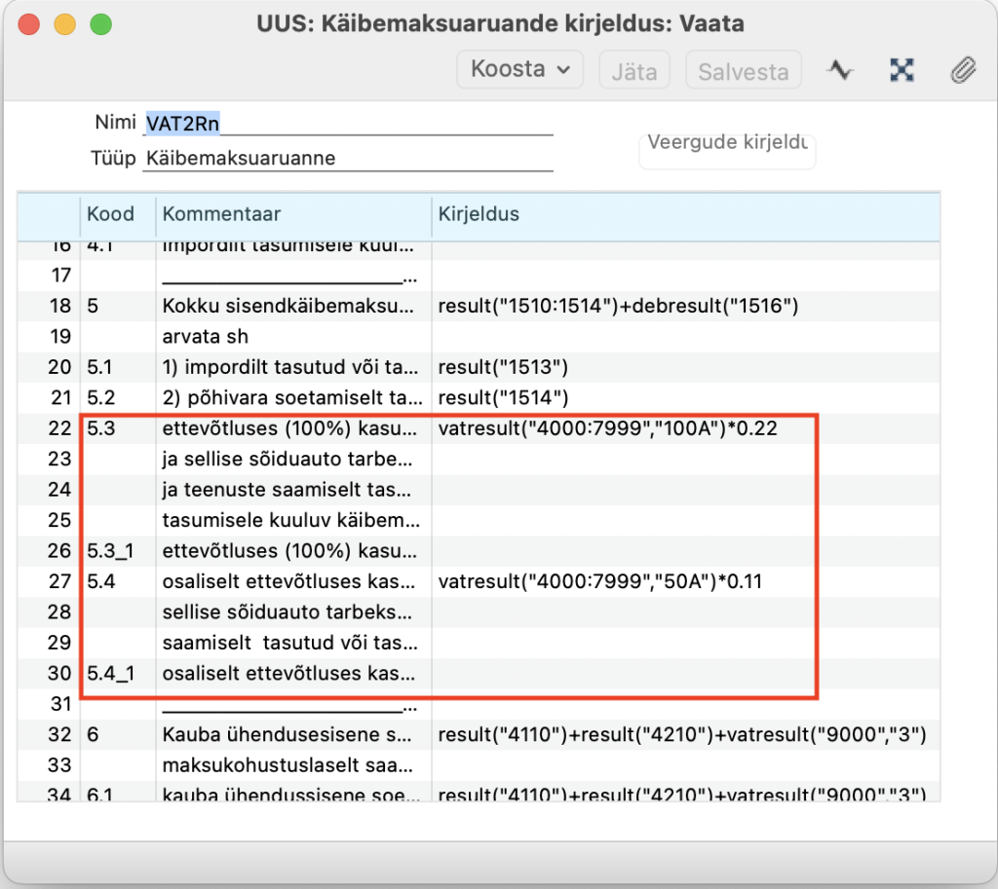Open the Koosta dropdown menu

(x=519, y=70)
